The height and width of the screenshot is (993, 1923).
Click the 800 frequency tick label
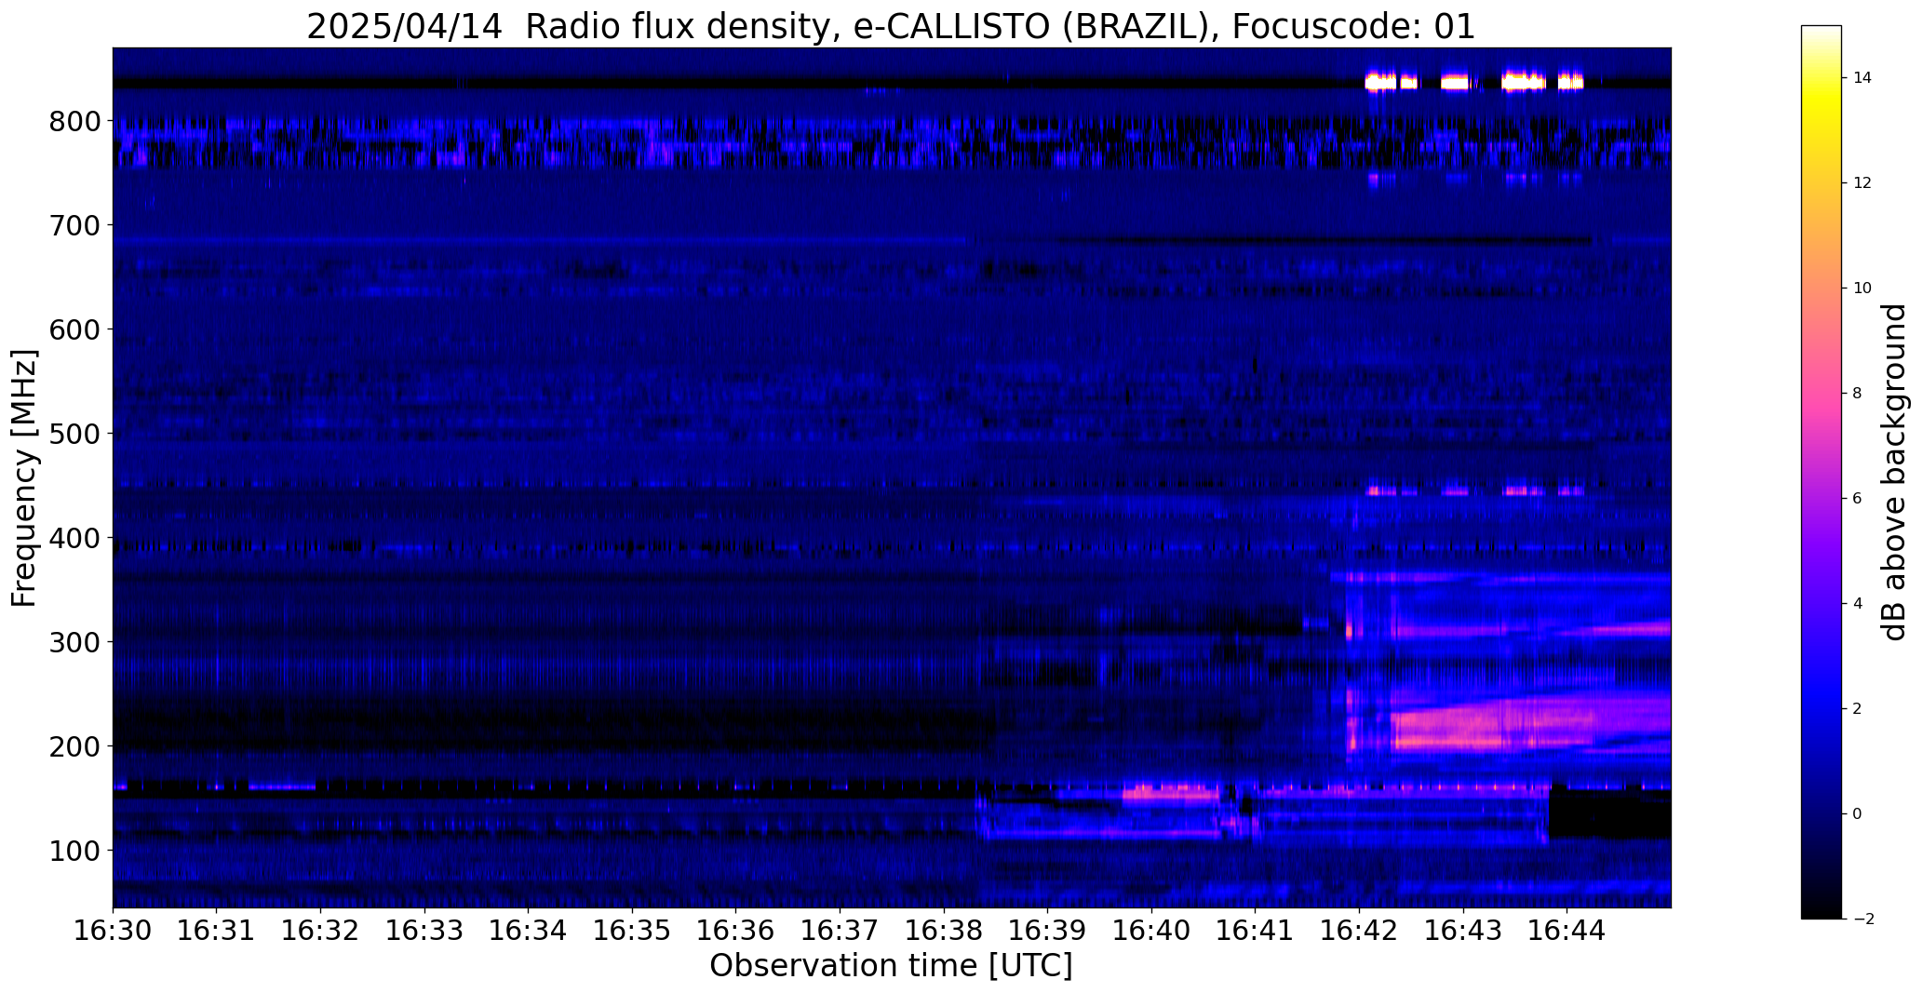[x=74, y=121]
